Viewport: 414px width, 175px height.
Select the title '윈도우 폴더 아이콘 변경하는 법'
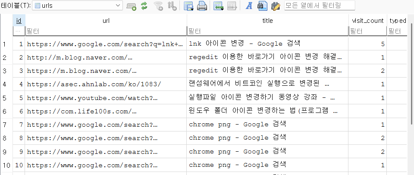tap(267, 111)
